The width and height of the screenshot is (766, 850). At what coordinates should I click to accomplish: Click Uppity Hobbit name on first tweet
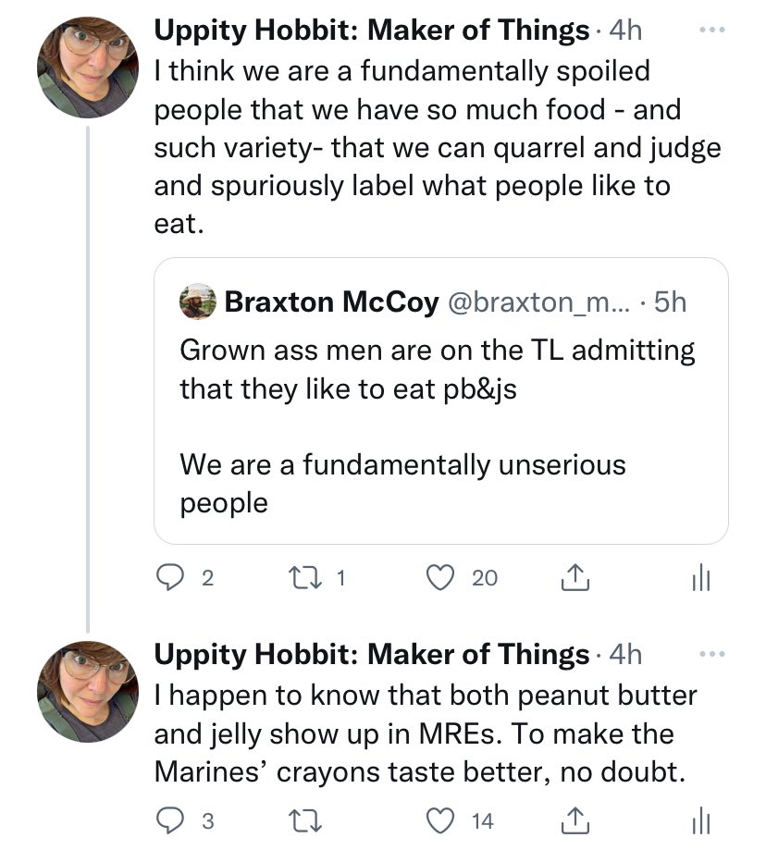(370, 31)
